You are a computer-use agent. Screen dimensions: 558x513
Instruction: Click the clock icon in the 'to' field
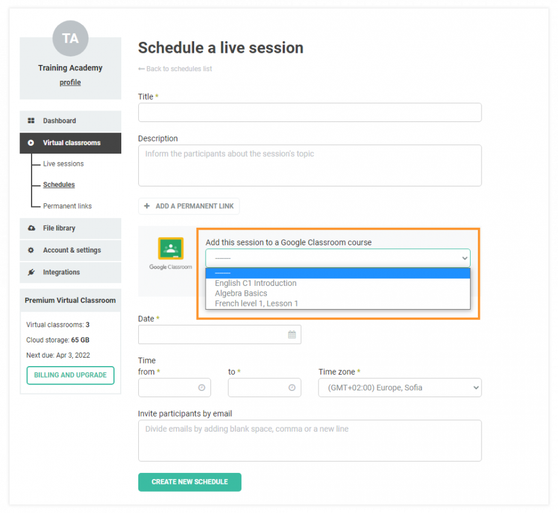[x=293, y=387]
